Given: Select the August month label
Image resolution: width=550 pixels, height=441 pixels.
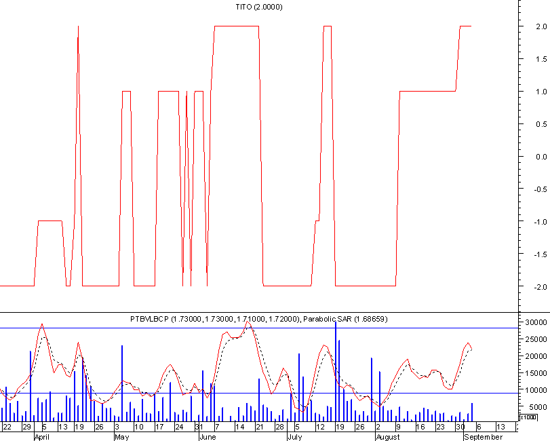Looking at the screenshot, I should pyautogui.click(x=388, y=437).
